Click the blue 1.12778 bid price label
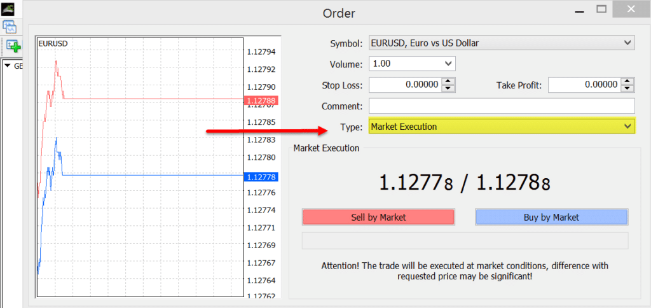 click(261, 176)
